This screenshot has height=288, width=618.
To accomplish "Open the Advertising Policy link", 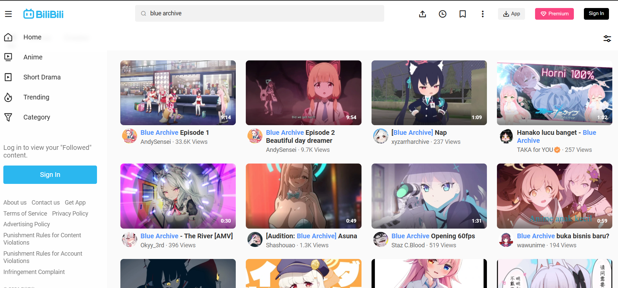I will pyautogui.click(x=27, y=224).
